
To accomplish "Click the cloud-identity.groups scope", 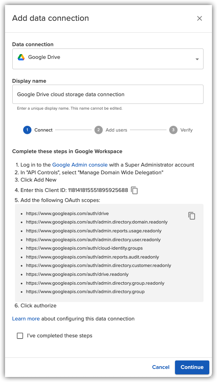I will click(x=84, y=248).
